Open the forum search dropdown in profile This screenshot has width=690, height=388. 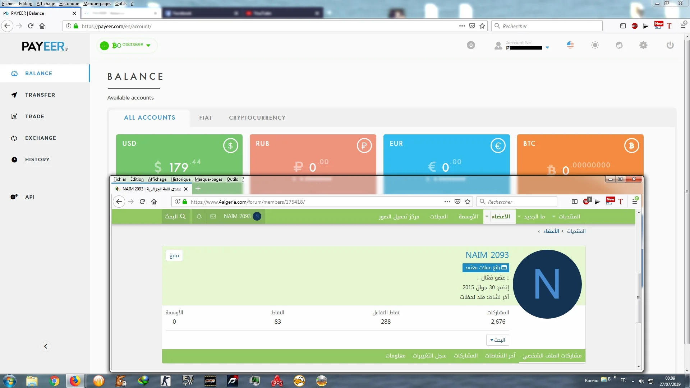[x=497, y=340]
